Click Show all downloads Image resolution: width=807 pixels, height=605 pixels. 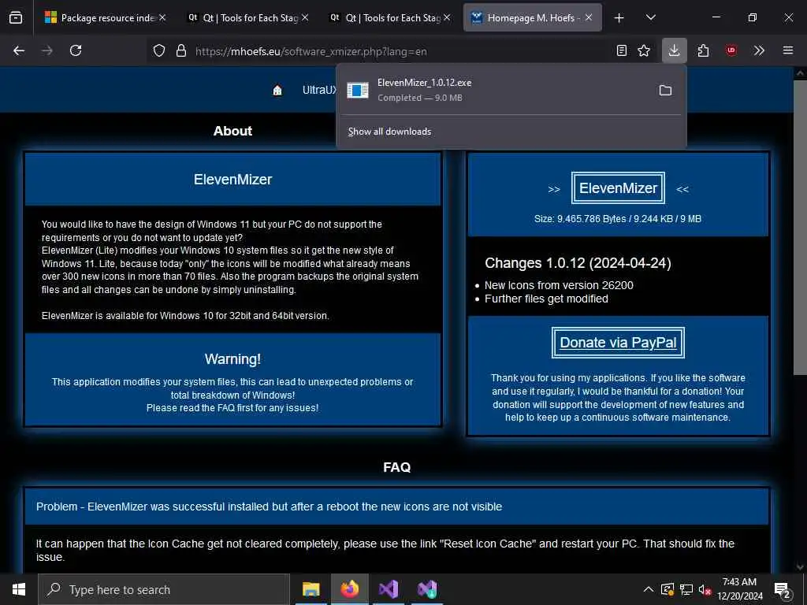click(389, 132)
